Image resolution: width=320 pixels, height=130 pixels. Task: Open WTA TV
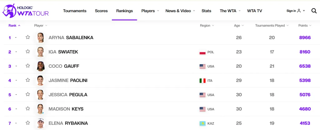(x=254, y=11)
